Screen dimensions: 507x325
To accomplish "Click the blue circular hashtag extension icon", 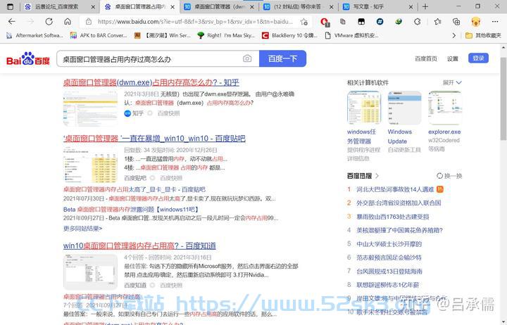I will click(x=380, y=22).
